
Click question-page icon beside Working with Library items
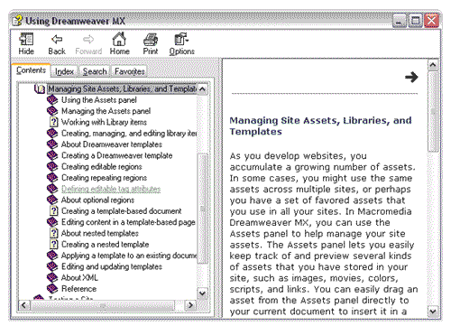(53, 122)
